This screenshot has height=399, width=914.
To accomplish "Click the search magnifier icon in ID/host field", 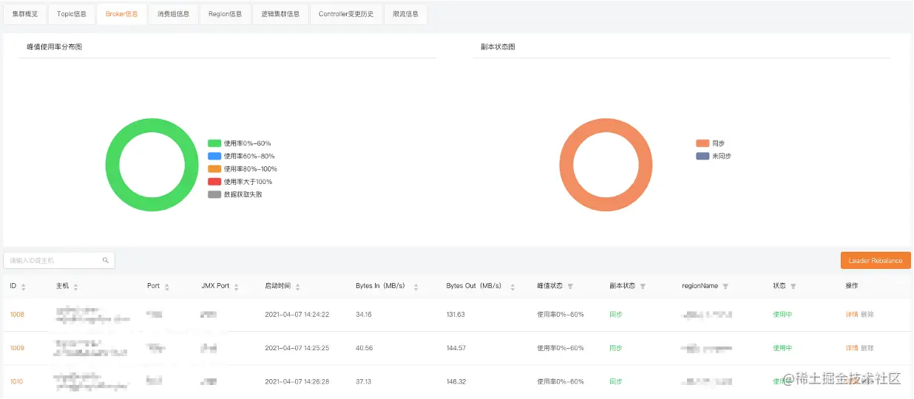I will [106, 261].
